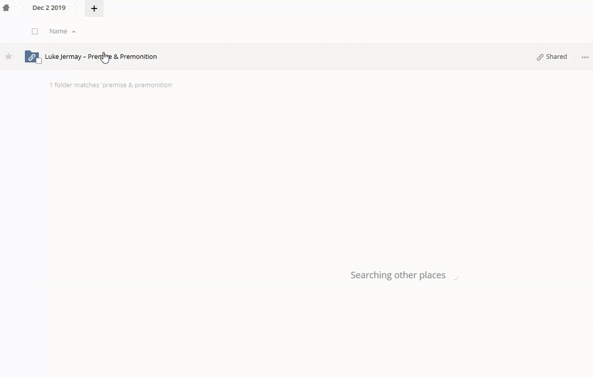Tick the select-all checkbox beside Name
Viewport: 593px width, 378px height.
35,31
